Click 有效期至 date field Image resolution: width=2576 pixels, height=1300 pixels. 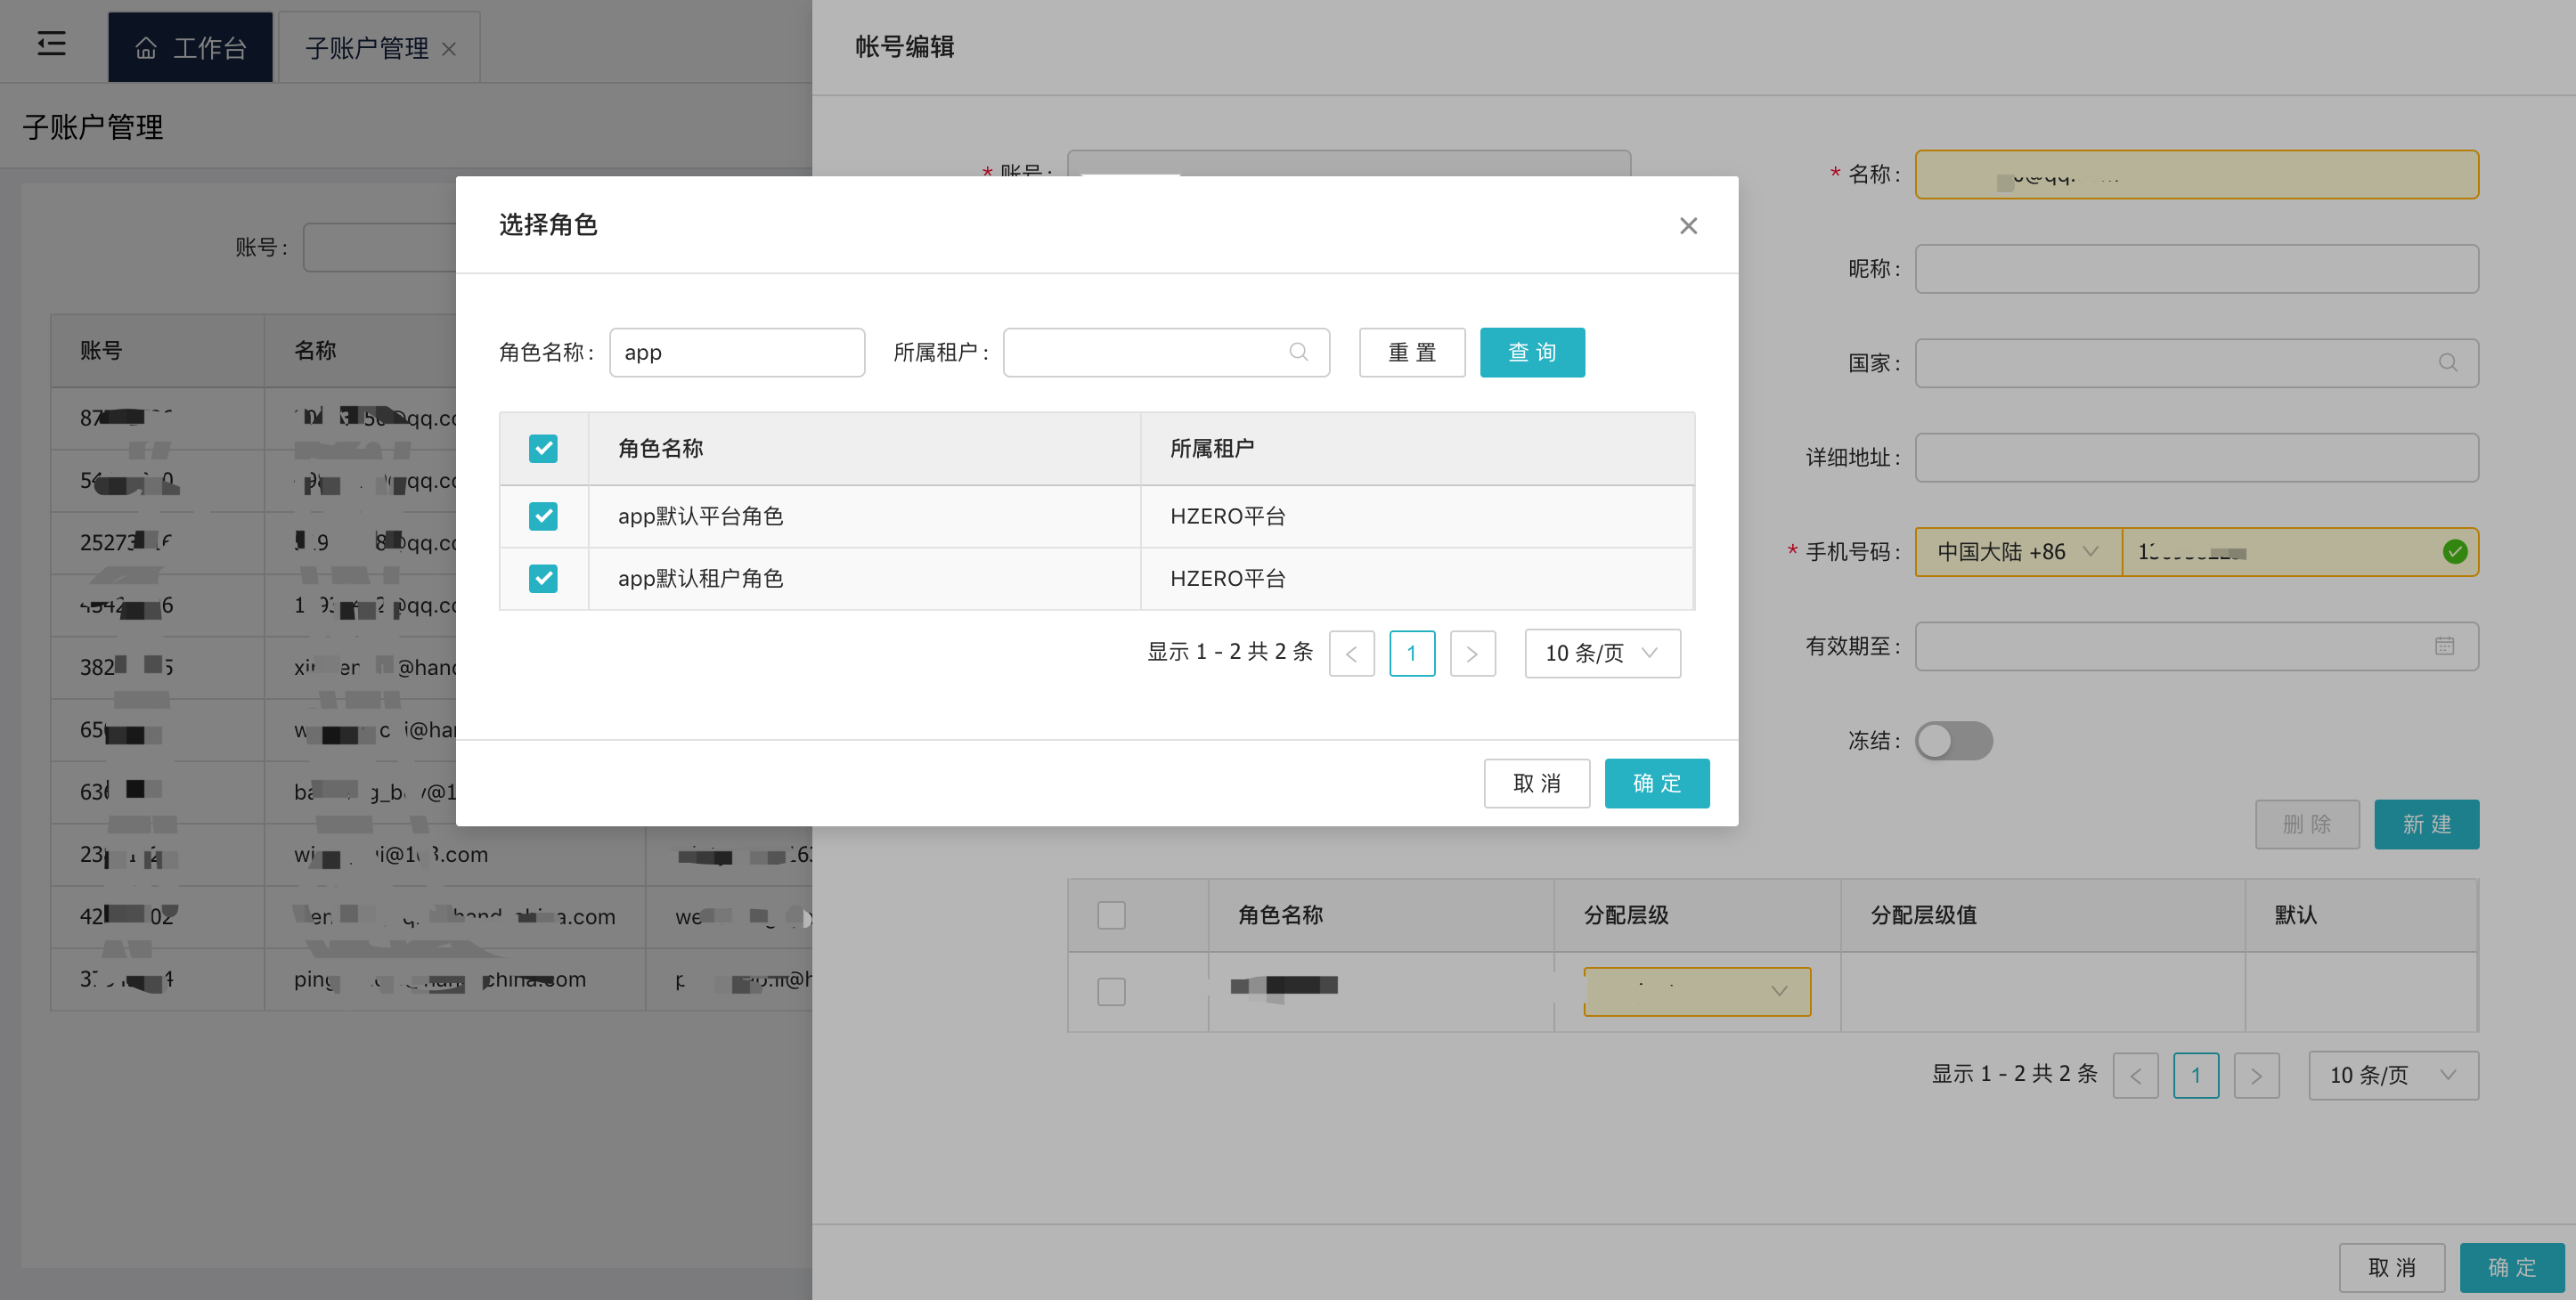(x=2196, y=646)
